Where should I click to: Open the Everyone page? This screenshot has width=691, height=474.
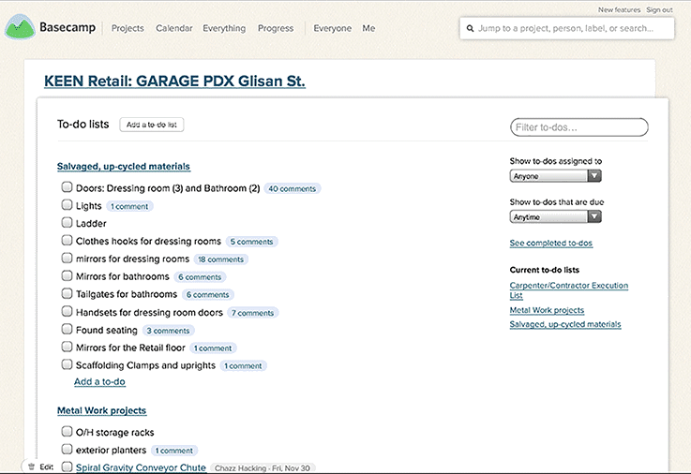(332, 28)
